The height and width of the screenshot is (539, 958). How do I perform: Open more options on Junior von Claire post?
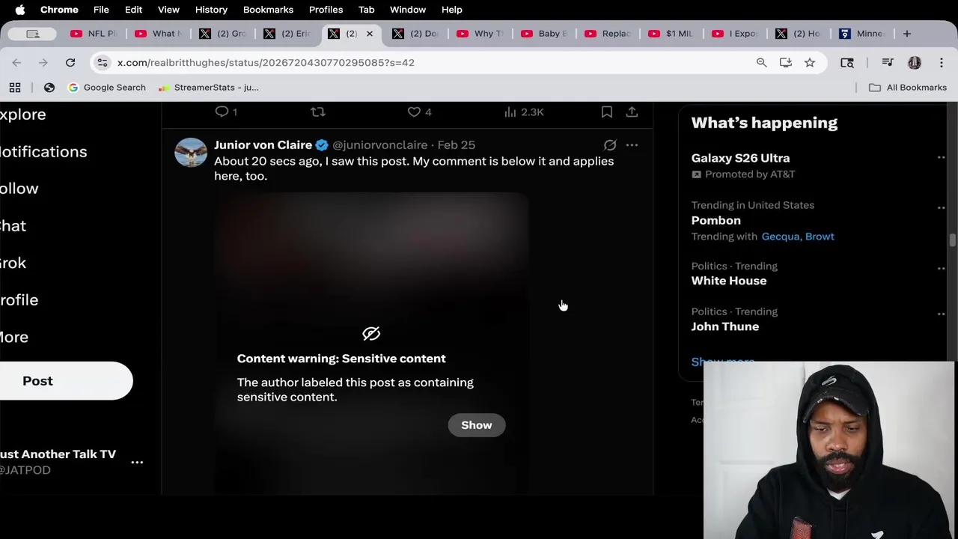(x=632, y=145)
